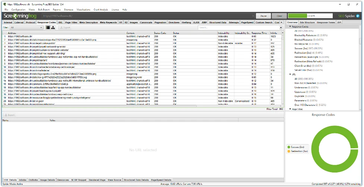The height and width of the screenshot is (187, 364).
Task: Open the Bulk Export menu
Action: [x=44, y=10]
